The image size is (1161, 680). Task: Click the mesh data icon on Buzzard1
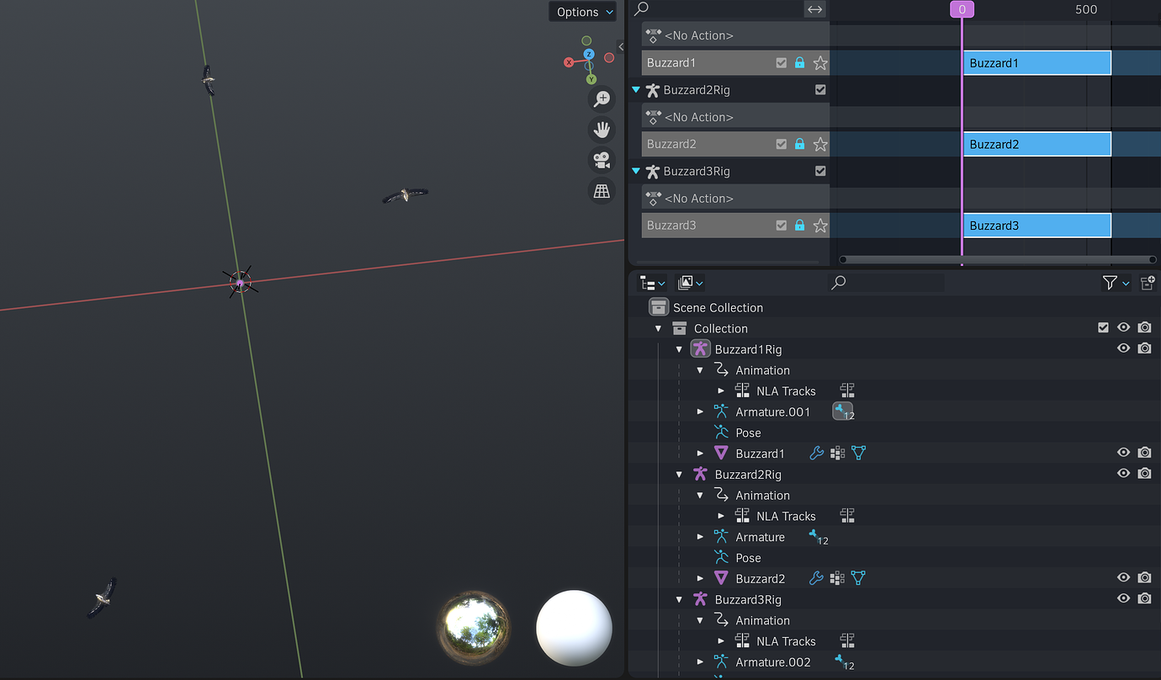coord(858,454)
